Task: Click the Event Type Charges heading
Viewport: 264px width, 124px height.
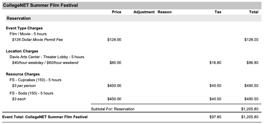Action: click(x=24, y=28)
